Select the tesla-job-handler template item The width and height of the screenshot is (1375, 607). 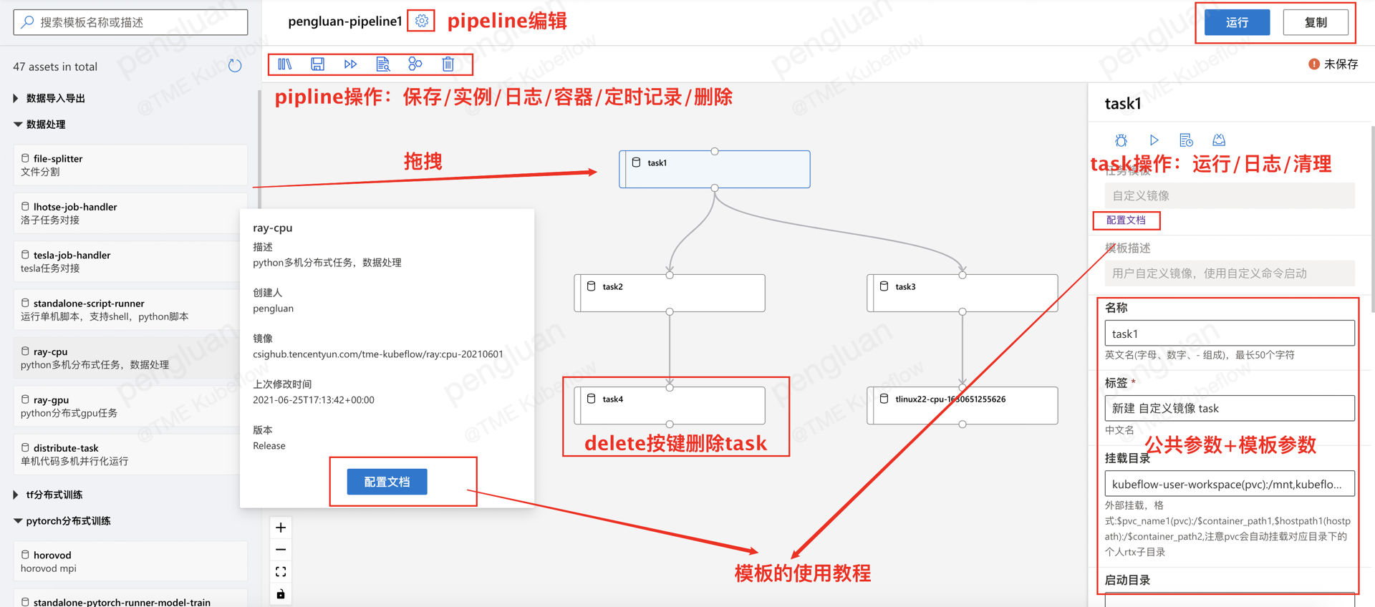tap(130, 261)
